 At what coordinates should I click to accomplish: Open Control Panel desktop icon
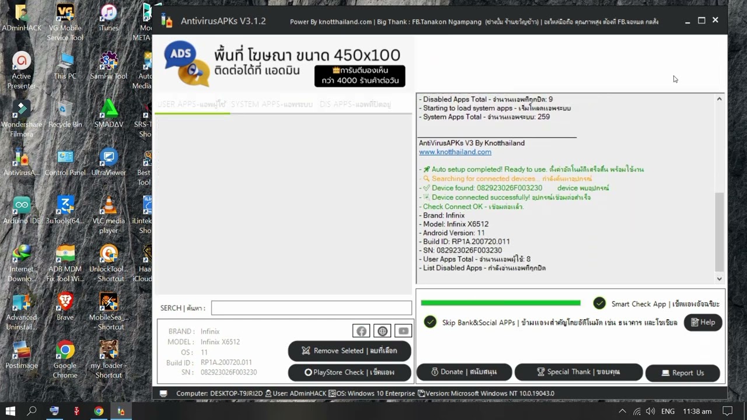(65, 163)
